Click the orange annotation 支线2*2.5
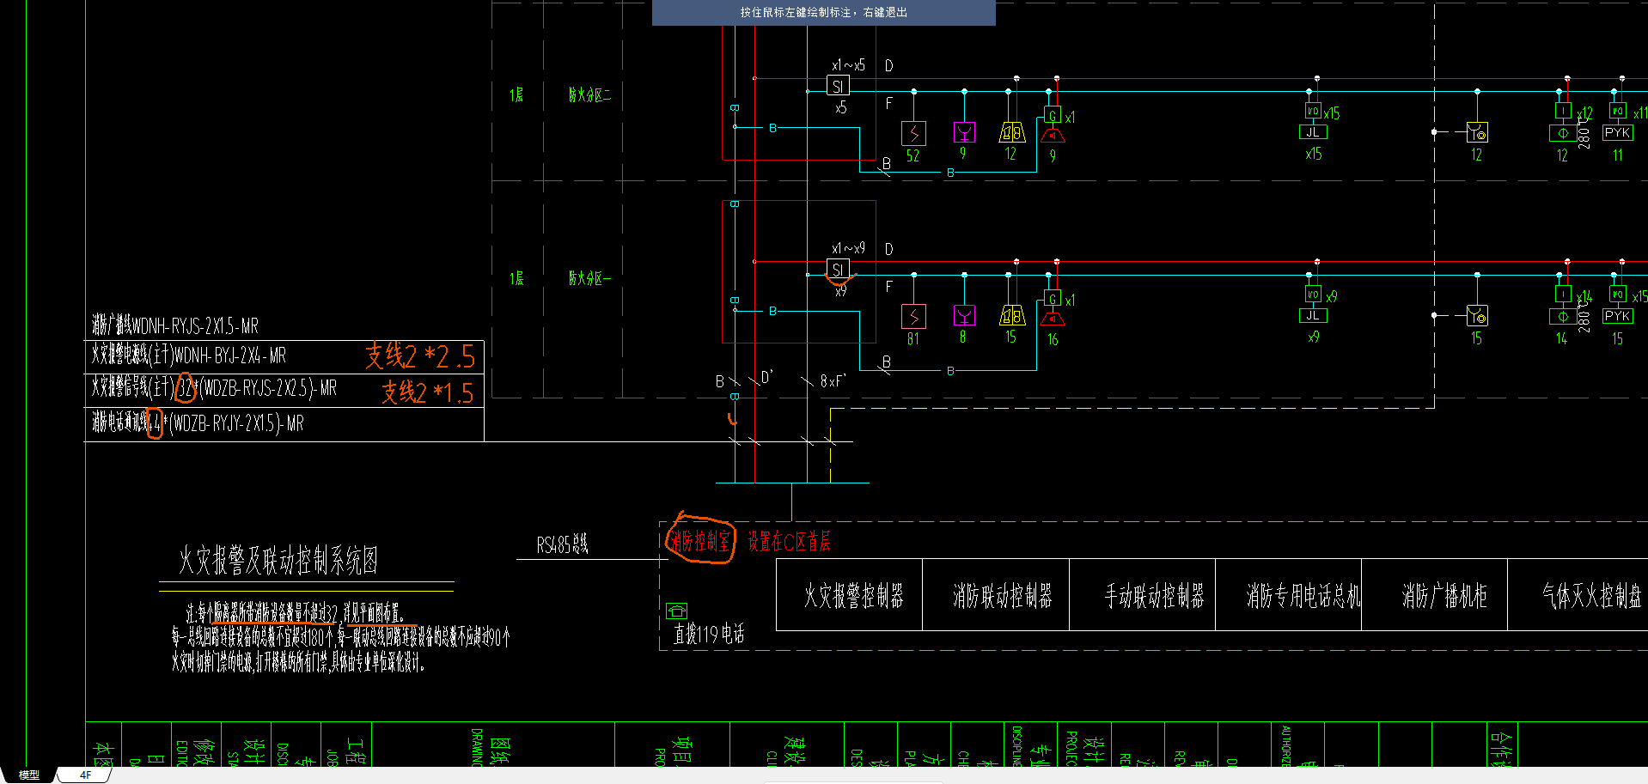1648x784 pixels. [420, 356]
